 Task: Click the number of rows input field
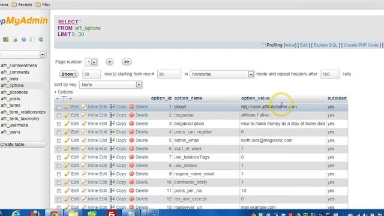pos(91,74)
